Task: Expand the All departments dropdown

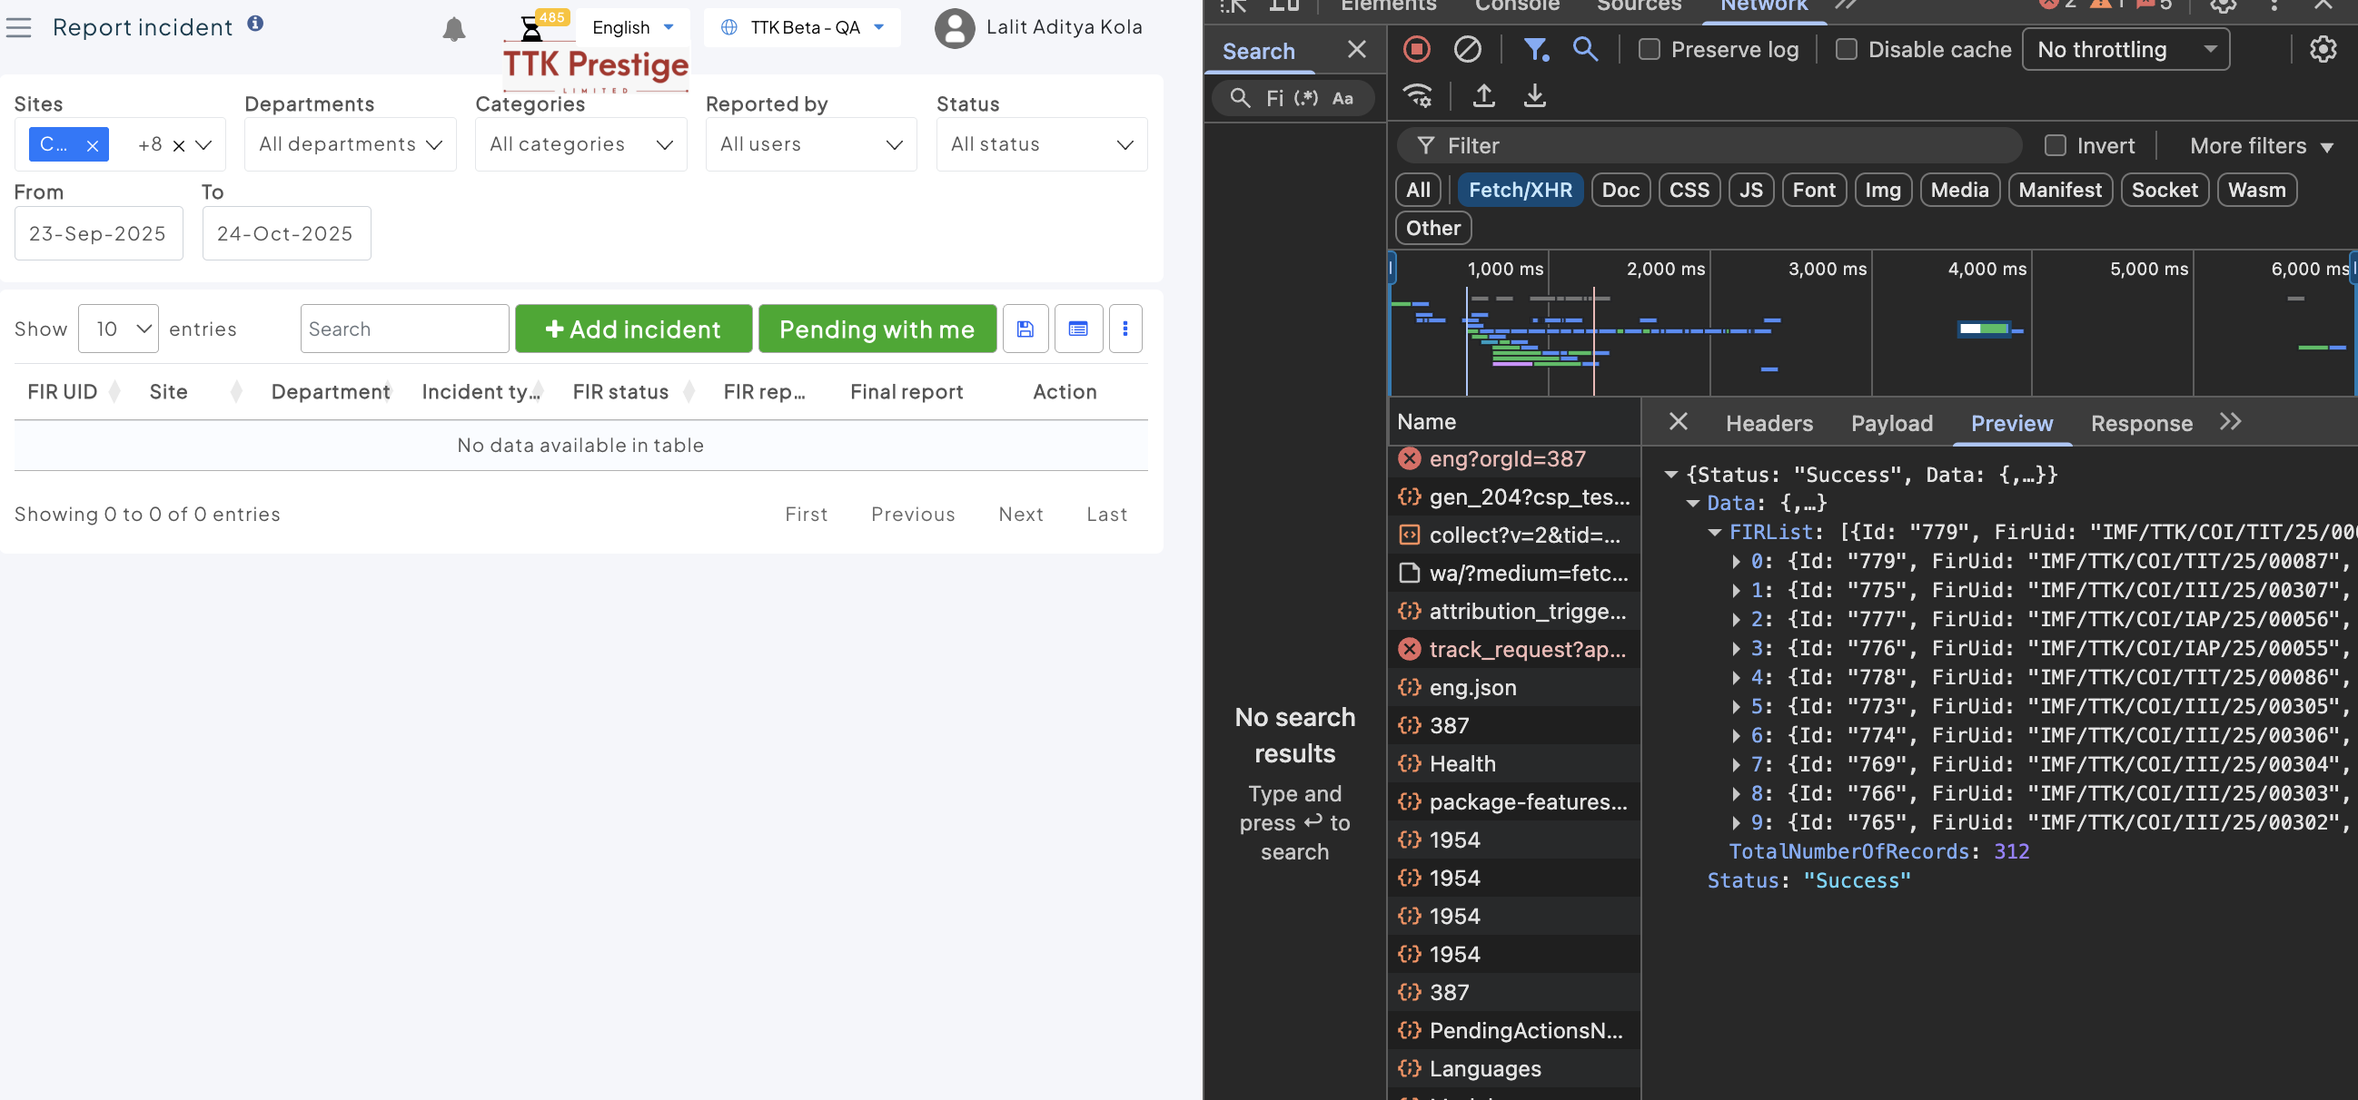Action: (351, 144)
